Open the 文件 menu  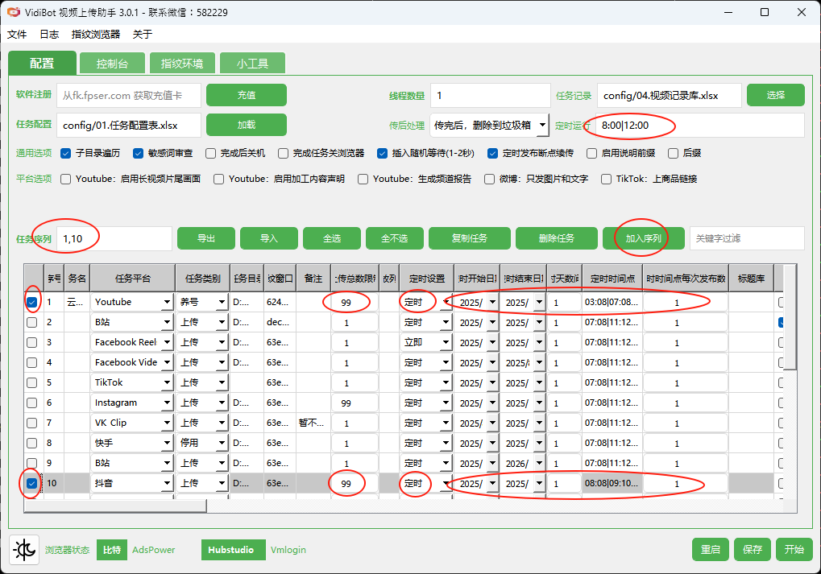click(17, 34)
